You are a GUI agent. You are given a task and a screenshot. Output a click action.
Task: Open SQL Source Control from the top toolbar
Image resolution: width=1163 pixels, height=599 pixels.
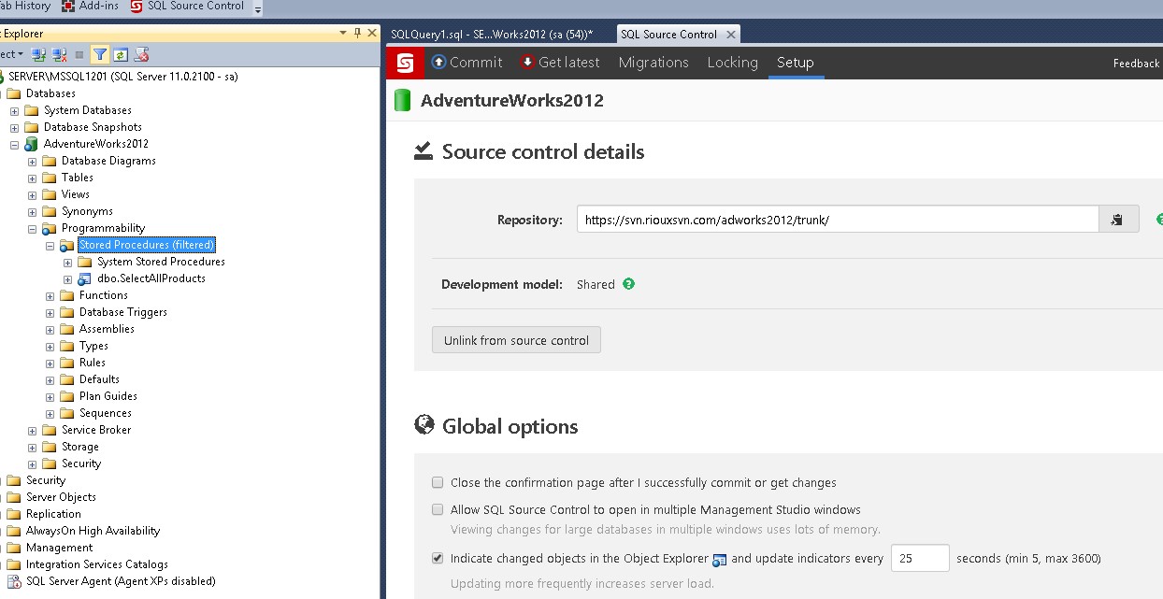click(x=187, y=6)
